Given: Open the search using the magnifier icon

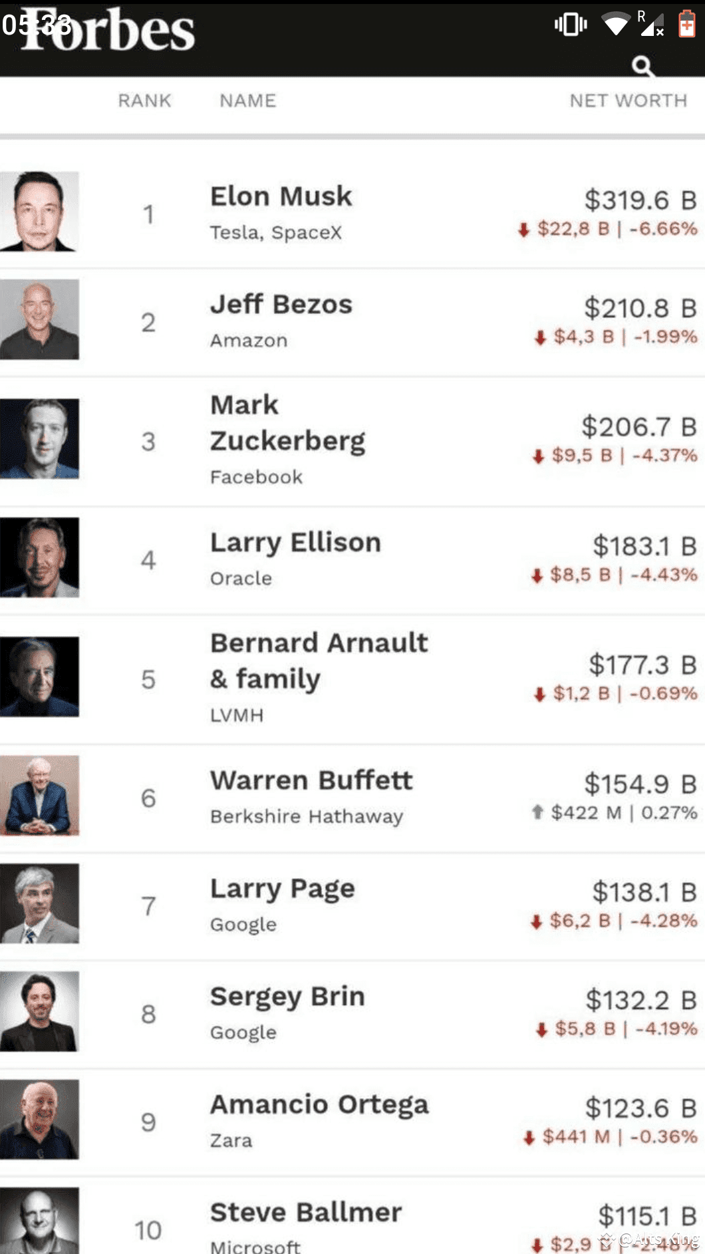Looking at the screenshot, I should pyautogui.click(x=641, y=66).
